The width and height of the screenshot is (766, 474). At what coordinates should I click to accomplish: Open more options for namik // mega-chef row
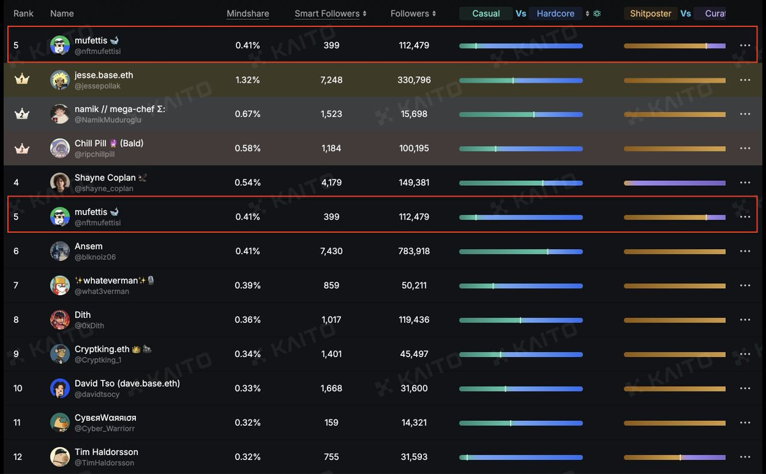point(745,114)
